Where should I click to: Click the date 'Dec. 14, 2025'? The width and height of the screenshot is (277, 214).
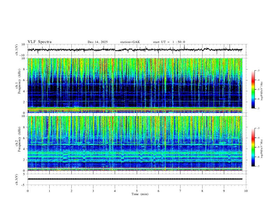tap(98, 42)
